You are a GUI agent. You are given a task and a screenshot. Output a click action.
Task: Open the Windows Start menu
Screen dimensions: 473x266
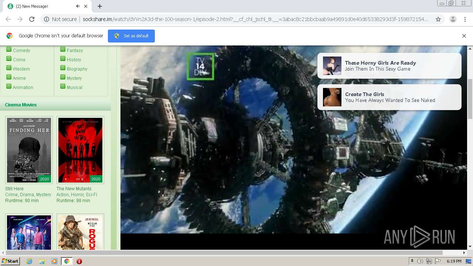[10, 261]
